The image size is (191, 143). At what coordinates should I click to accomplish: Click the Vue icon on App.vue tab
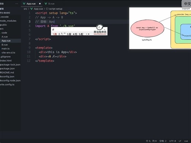pos(24,4)
